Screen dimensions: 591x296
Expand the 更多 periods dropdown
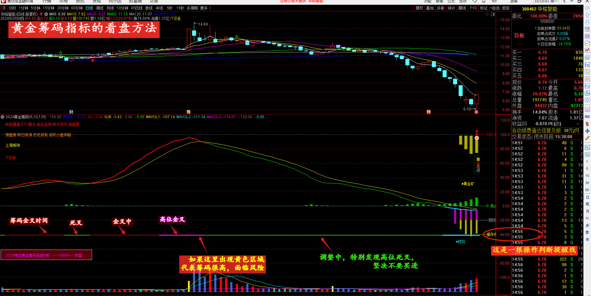click(205, 8)
